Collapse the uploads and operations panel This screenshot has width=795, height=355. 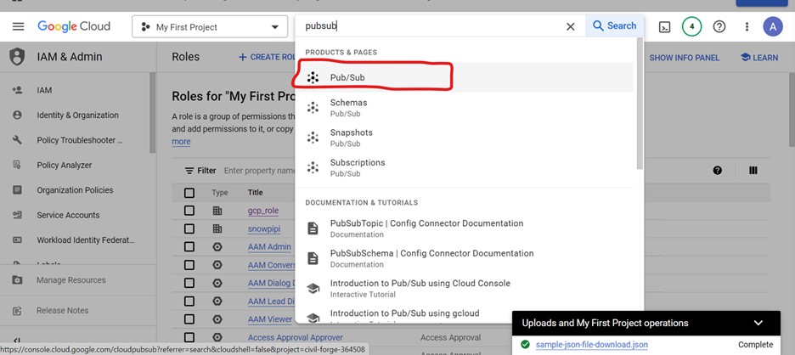758,323
